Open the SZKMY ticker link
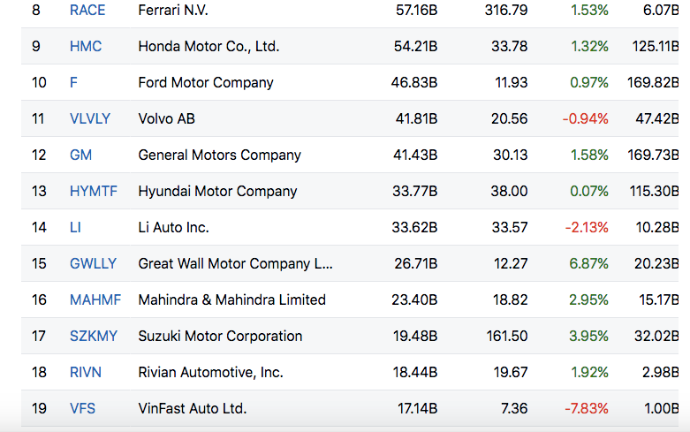 [x=93, y=336]
